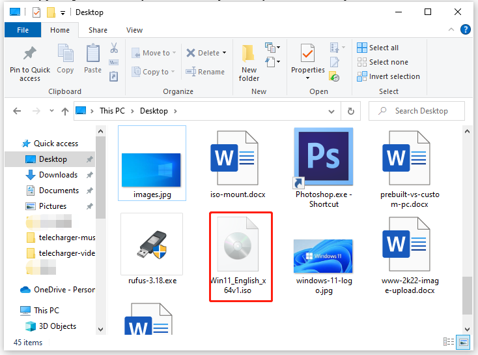Viewport: 478px width, 355px height.
Task: Click Select all
Action: (378, 48)
